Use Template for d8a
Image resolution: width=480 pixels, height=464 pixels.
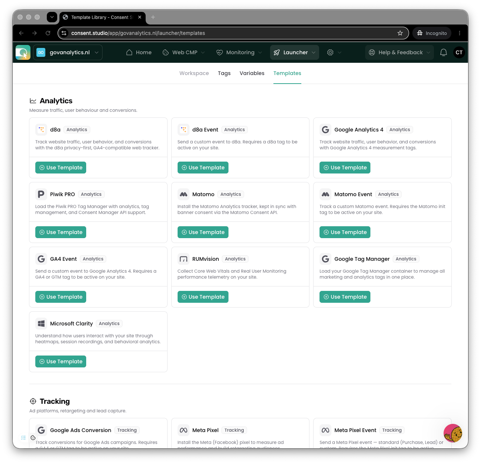(x=61, y=168)
